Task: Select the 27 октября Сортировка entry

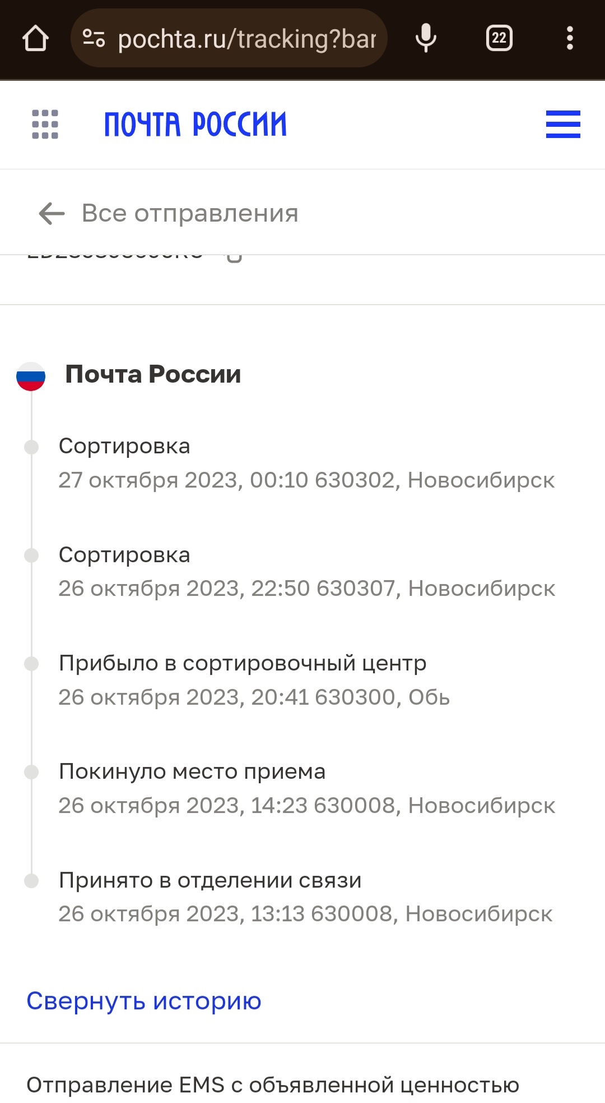Action: pos(306,463)
